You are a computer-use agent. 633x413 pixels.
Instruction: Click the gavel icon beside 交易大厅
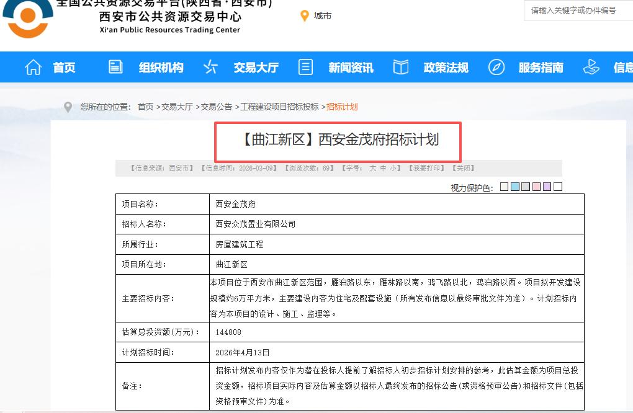point(210,67)
